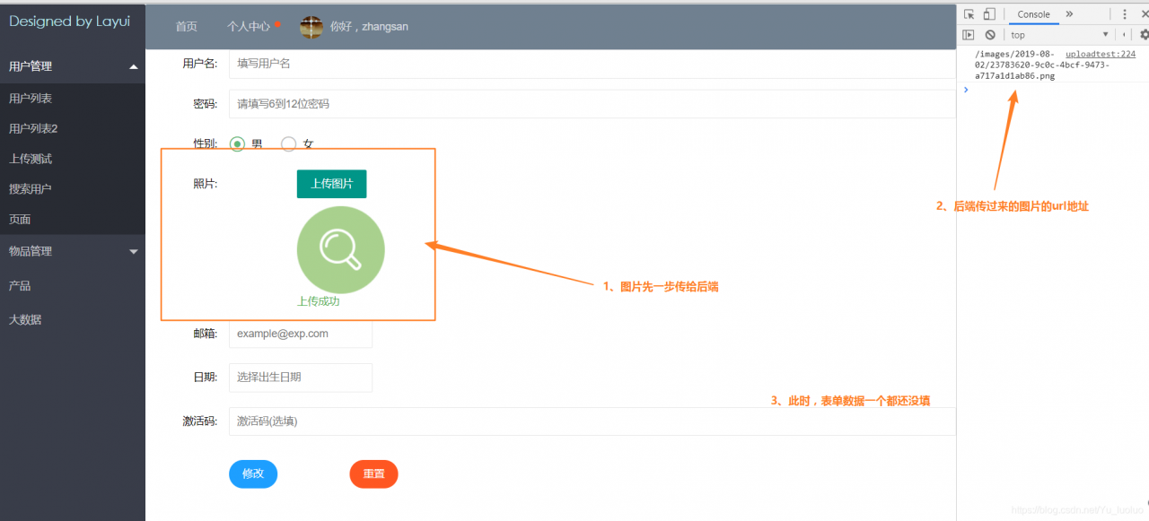The width and height of the screenshot is (1149, 521).
Task: Click the uploaded magnifier preview image
Action: point(340,250)
